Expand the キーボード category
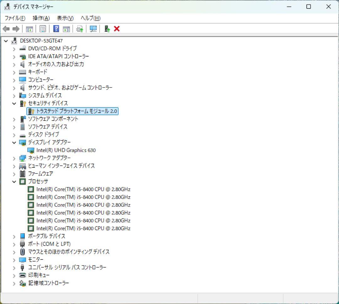 [x=14, y=72]
